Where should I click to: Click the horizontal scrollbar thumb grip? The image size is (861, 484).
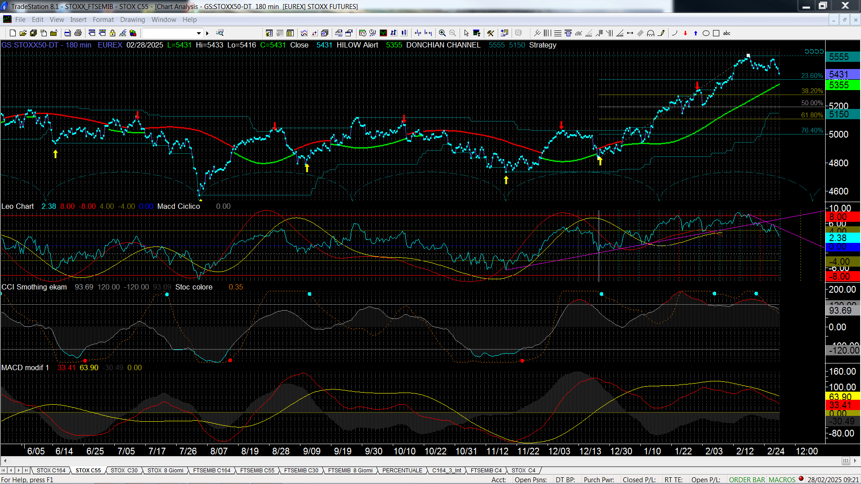[x=845, y=461]
